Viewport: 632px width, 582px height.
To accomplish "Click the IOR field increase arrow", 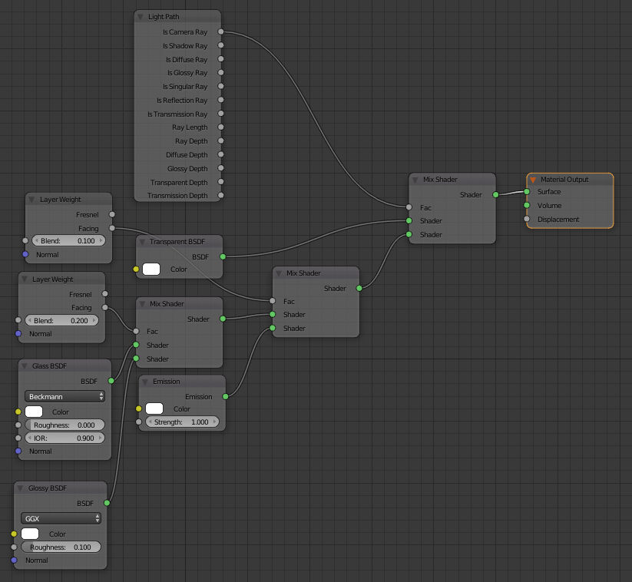I will [x=101, y=438].
